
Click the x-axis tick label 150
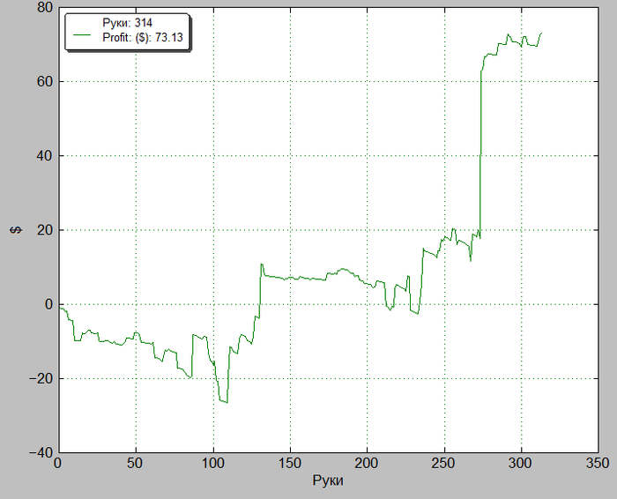pyautogui.click(x=290, y=463)
